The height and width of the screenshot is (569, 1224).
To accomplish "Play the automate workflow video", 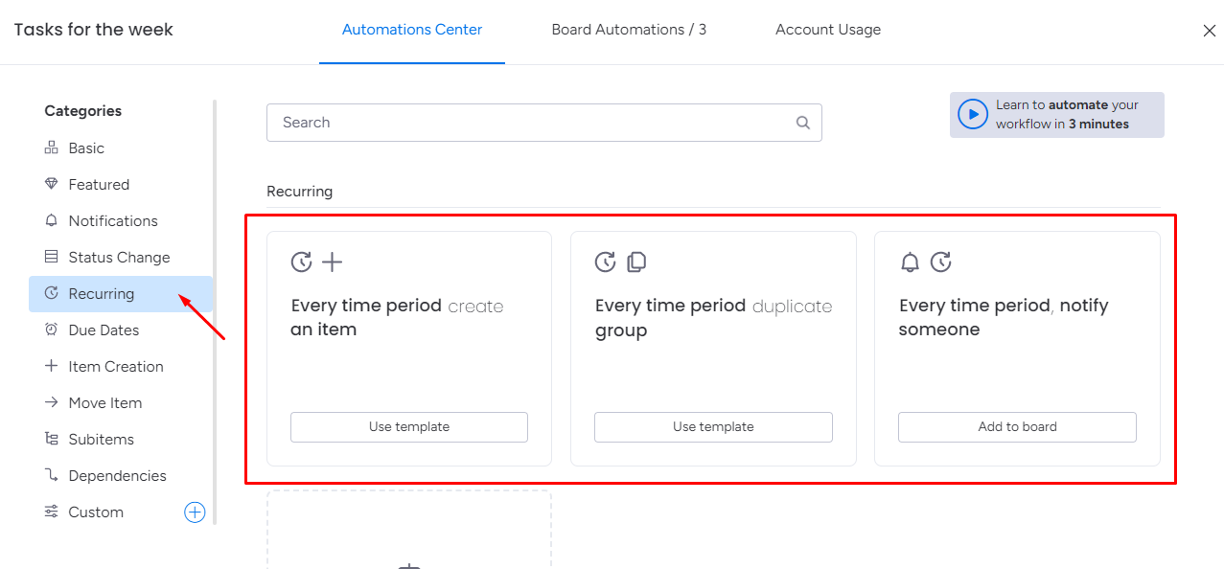I will (x=973, y=115).
